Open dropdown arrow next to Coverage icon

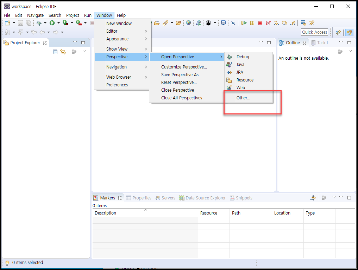coord(72,23)
